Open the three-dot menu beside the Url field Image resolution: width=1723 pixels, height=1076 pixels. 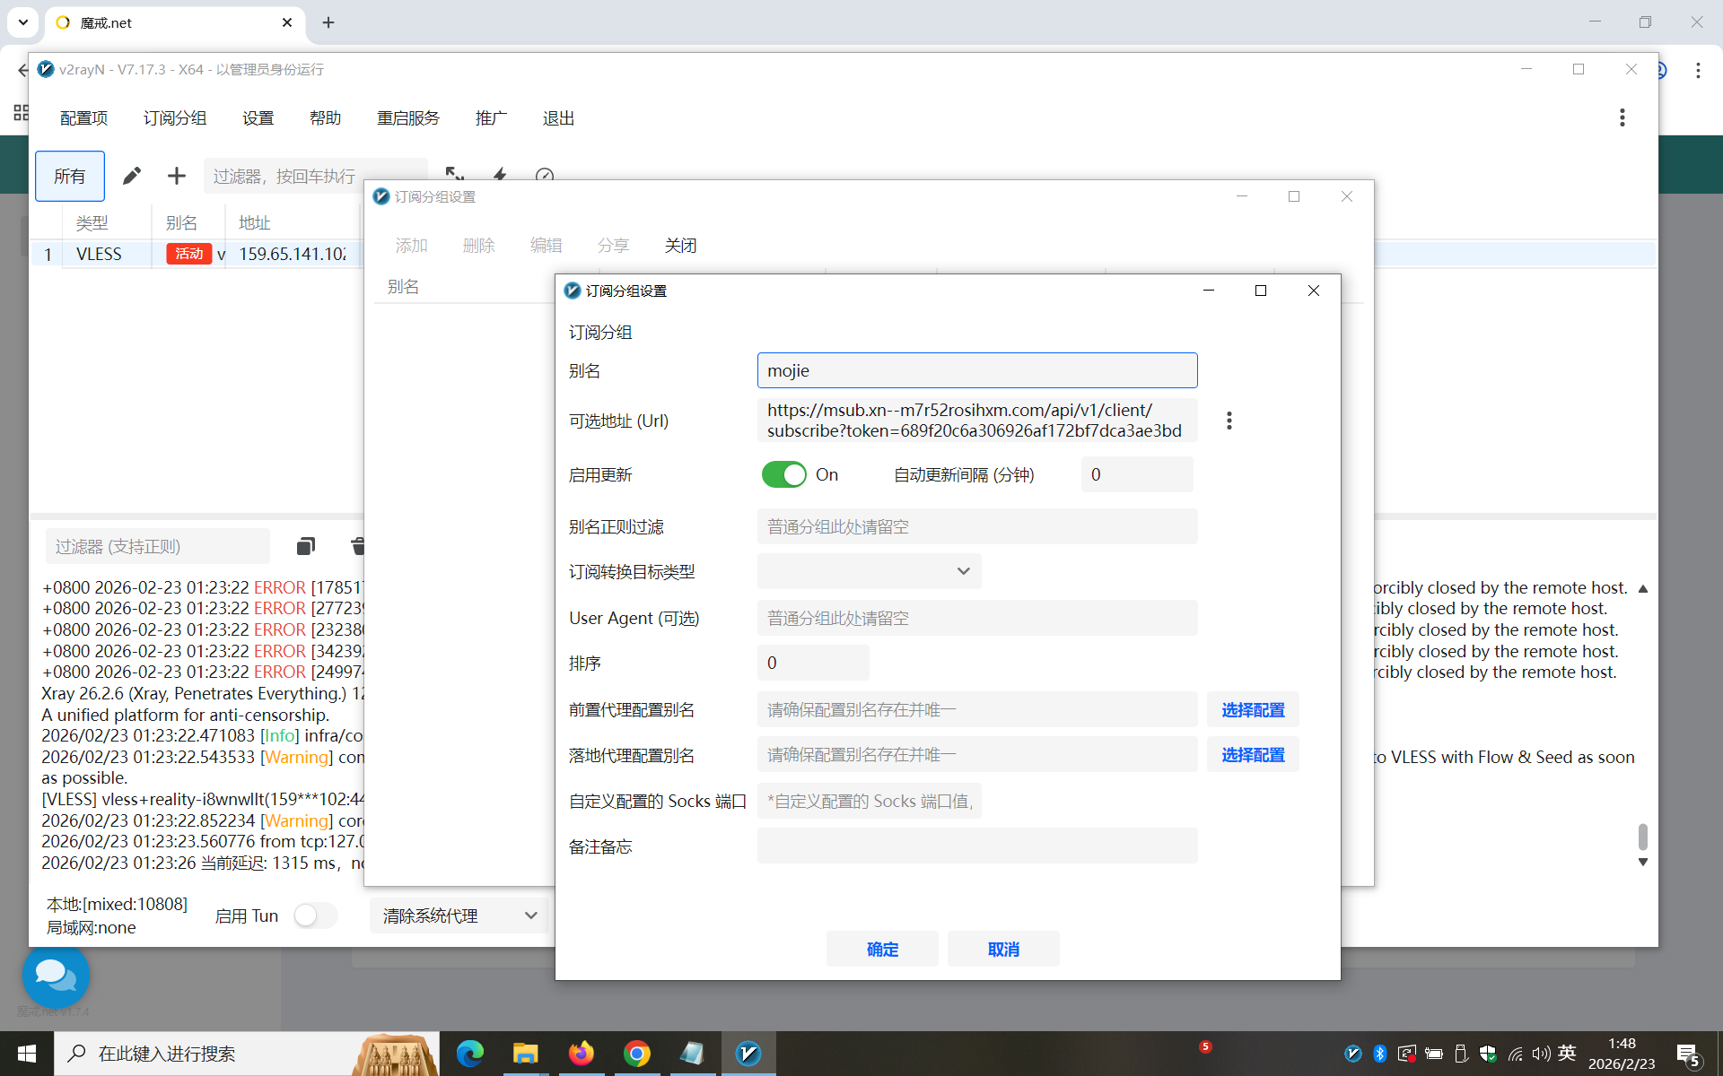pyautogui.click(x=1229, y=421)
